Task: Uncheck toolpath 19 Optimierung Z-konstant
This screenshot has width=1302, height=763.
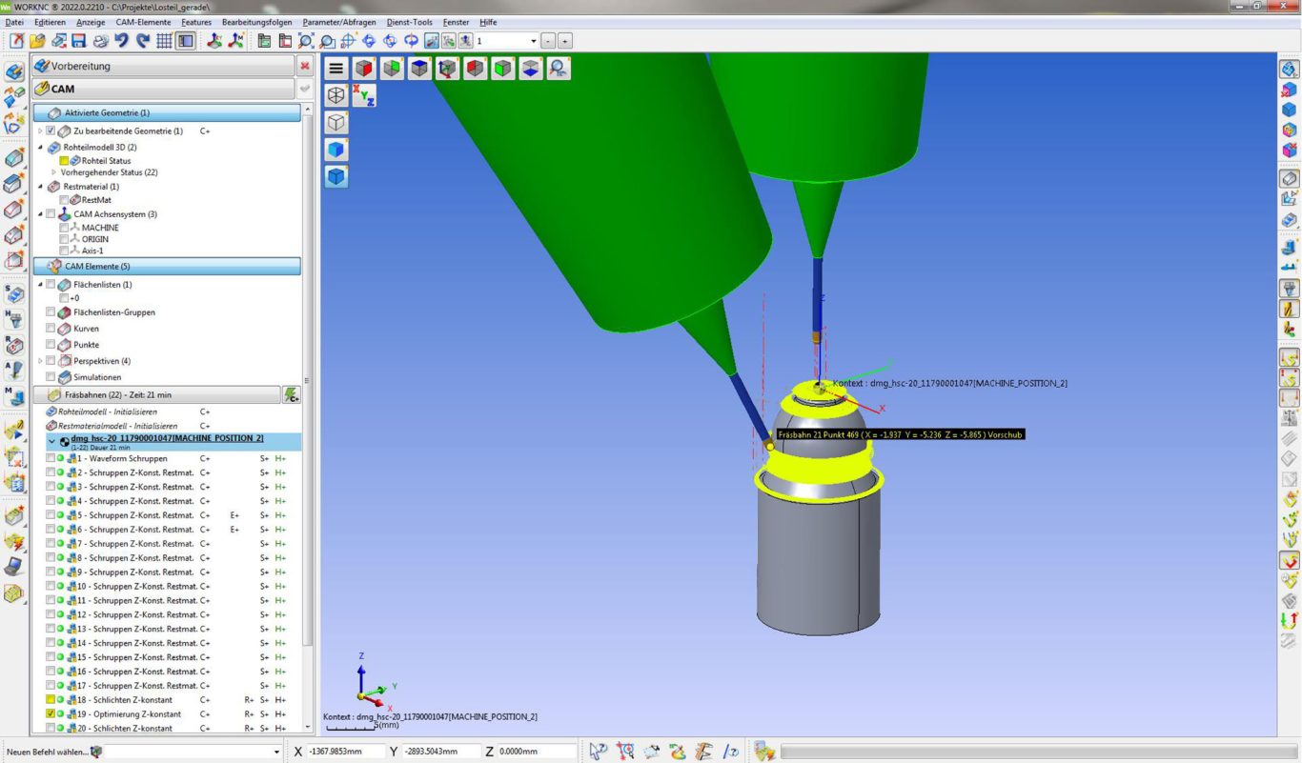Action: tap(51, 713)
